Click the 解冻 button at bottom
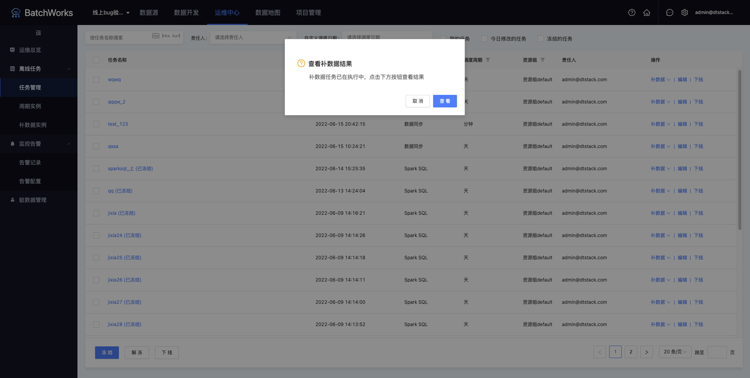The height and width of the screenshot is (378, 750). click(x=137, y=353)
